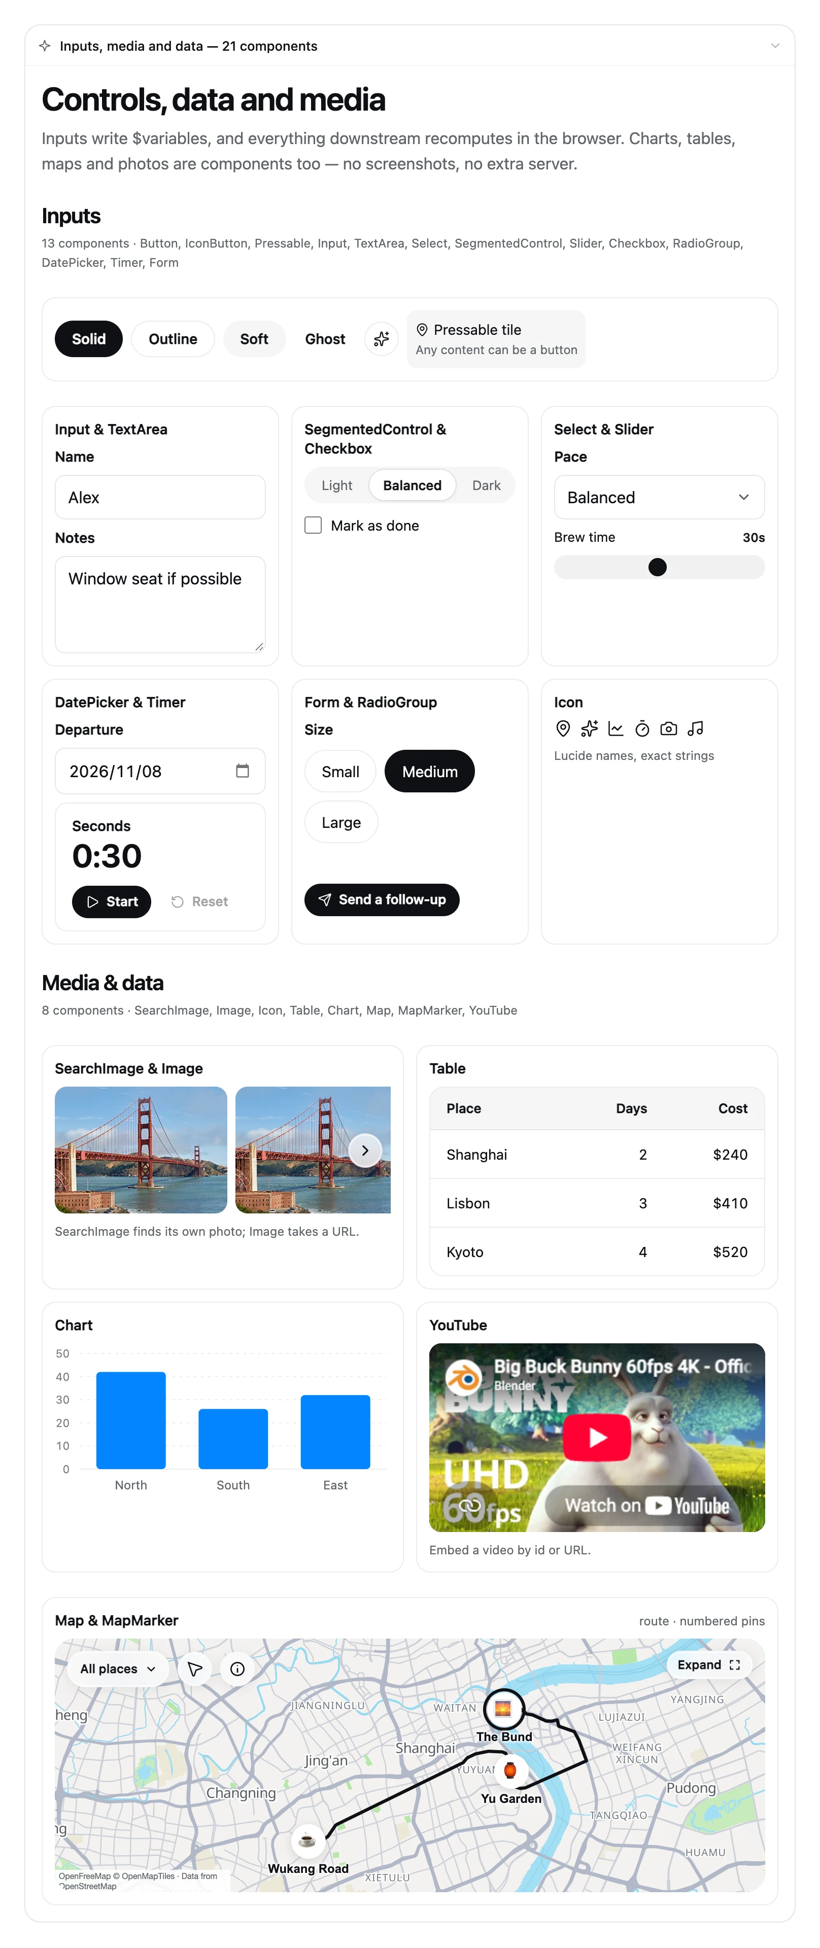820x1948 pixels.
Task: Start the Seconds timer
Action: [x=111, y=901]
